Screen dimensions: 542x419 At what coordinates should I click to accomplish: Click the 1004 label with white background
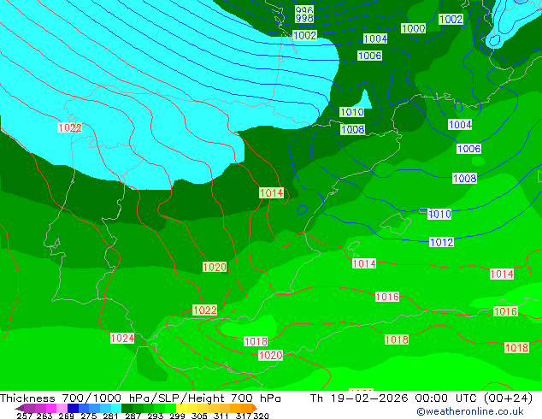(460, 125)
